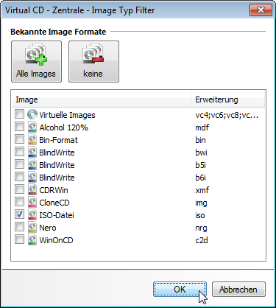Viewport: 276px width, 308px height.
Task: Click the Alle Images button
Action: tap(36, 61)
